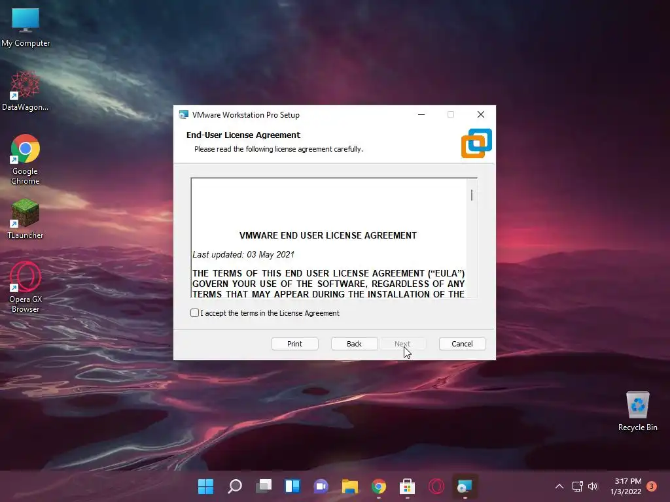Image resolution: width=670 pixels, height=502 pixels.
Task: Open Microsoft Store from the taskbar
Action: tap(407, 486)
